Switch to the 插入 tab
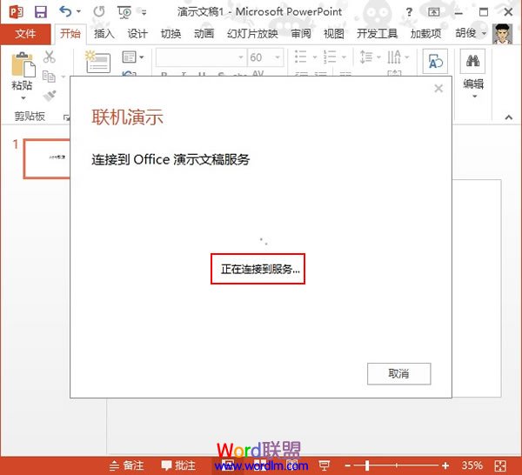 tap(104, 34)
